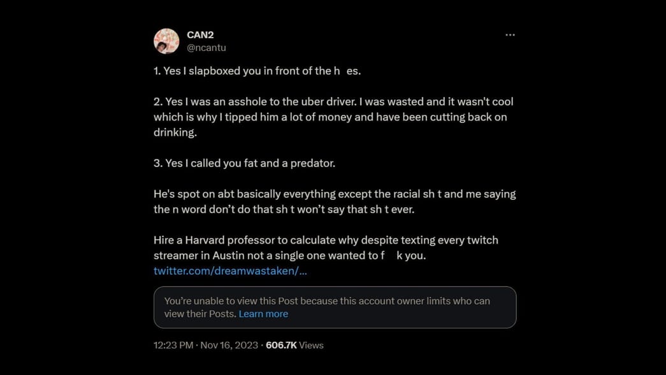666x375 pixels.
Task: Click the line starting "streamer in Austin"
Action: tap(289, 255)
